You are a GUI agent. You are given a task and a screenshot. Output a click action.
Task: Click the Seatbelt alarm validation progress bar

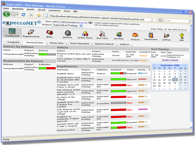pyautogui.click(x=118, y=73)
